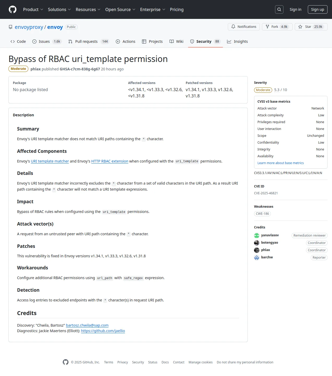The height and width of the screenshot is (376, 332).
Task: Open the URI template matcher link
Action: click(x=50, y=161)
